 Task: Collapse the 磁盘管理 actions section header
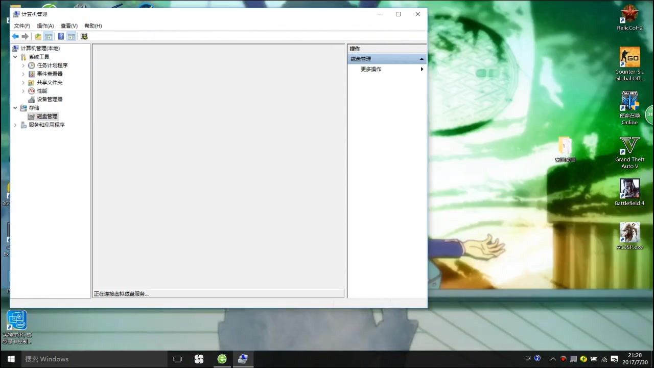pyautogui.click(x=422, y=59)
